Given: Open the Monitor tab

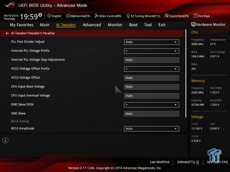Looking at the screenshot, I should (115, 25).
